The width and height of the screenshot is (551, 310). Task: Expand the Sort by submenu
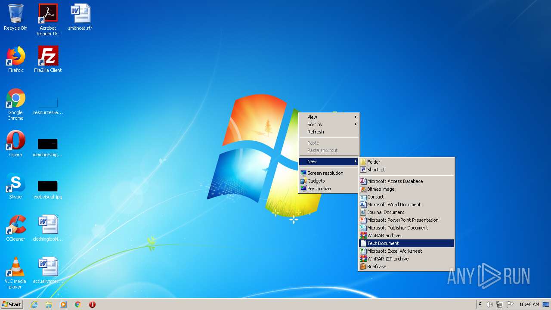click(x=329, y=124)
